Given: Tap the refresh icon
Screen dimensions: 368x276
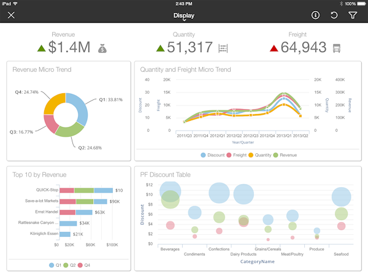Looking at the screenshot, I should pyautogui.click(x=334, y=15).
